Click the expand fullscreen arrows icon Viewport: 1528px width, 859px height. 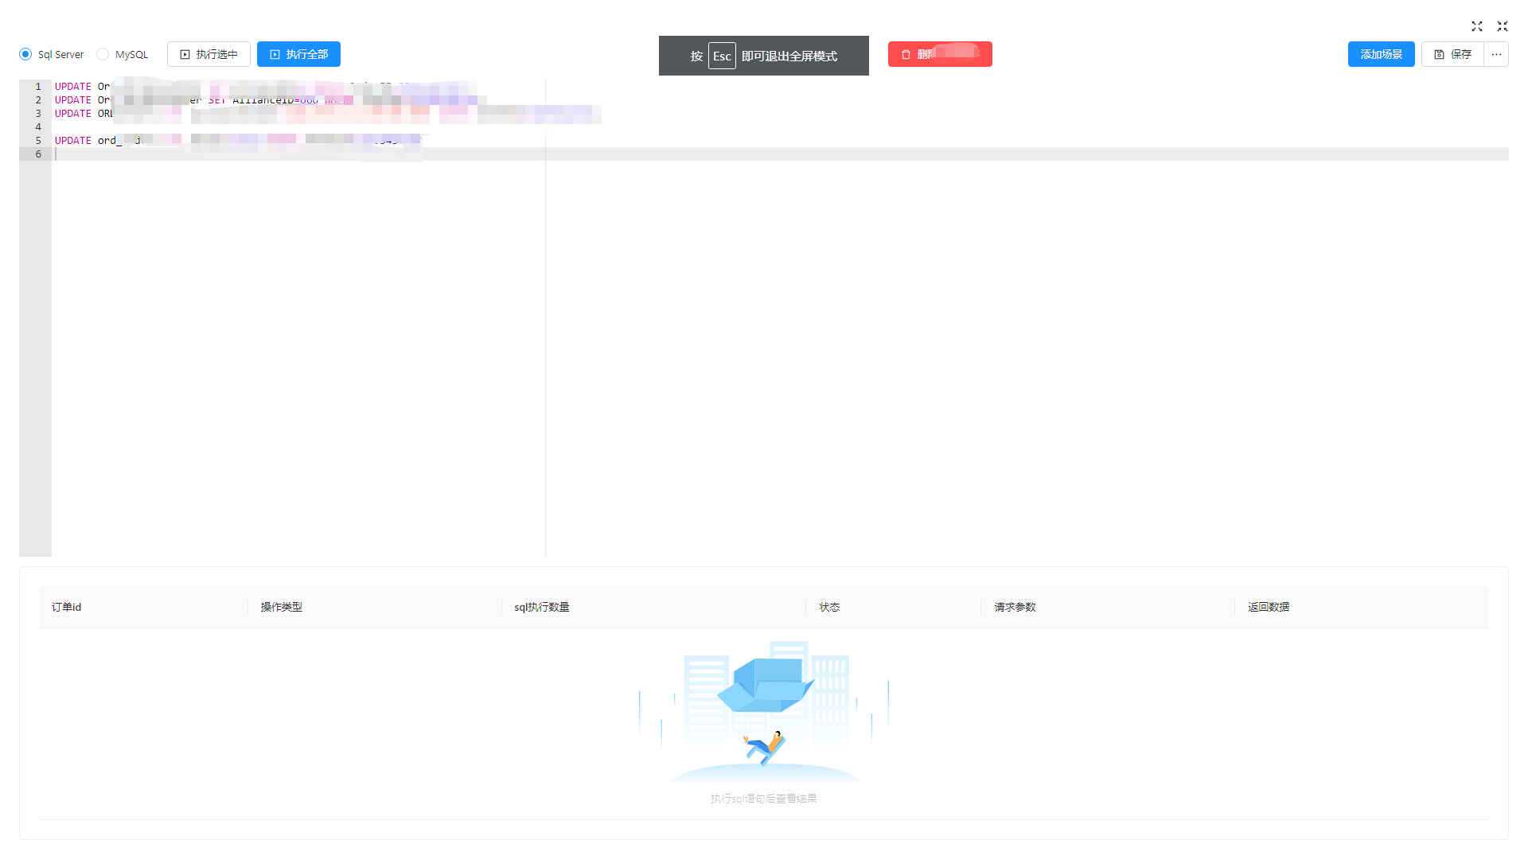pyautogui.click(x=1477, y=26)
